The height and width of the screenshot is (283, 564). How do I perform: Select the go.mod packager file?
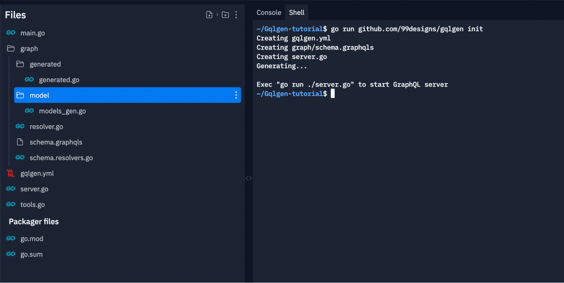tap(32, 238)
